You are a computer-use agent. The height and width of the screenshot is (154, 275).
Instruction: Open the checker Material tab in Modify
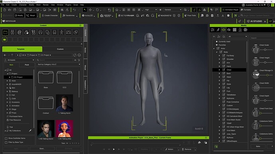(x=234, y=30)
